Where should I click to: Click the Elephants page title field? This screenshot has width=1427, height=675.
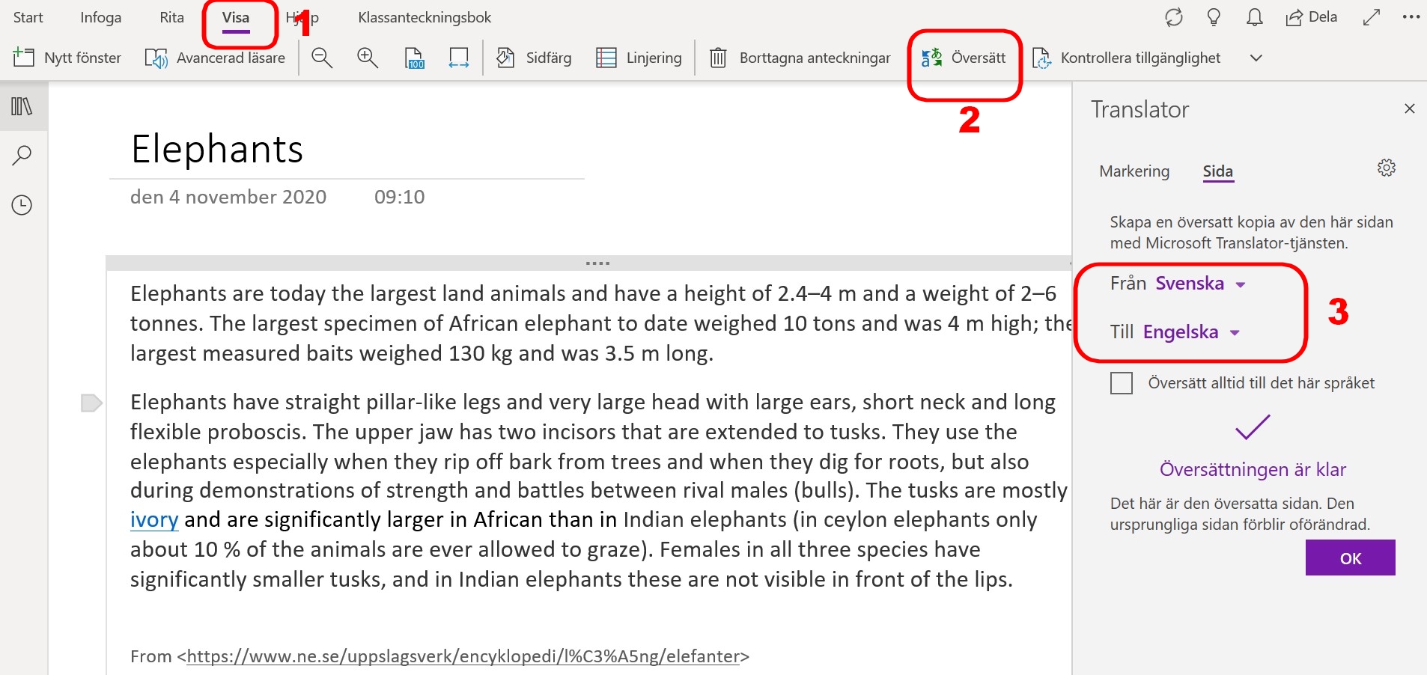click(217, 149)
